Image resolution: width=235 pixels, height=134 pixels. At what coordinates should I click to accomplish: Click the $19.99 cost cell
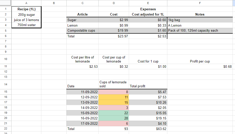click(x=114, y=31)
